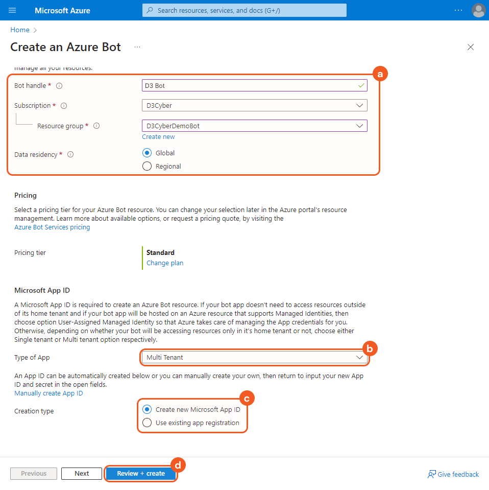
Task: Open the top bar ellipsis options
Action: [x=458, y=10]
